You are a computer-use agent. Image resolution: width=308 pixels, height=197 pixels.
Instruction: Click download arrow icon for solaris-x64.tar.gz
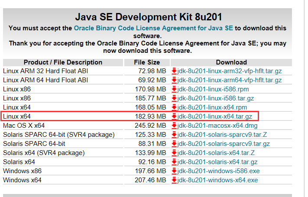[174, 162]
